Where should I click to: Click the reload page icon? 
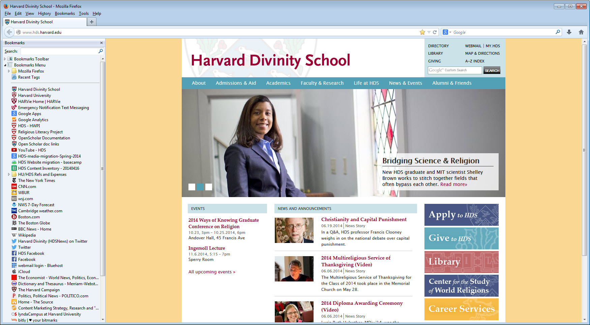pyautogui.click(x=435, y=32)
